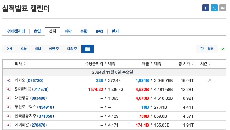The width and height of the screenshot is (230, 130).
Task: Click 한국금융지주 revenue value 730B
Action: [x=144, y=116]
